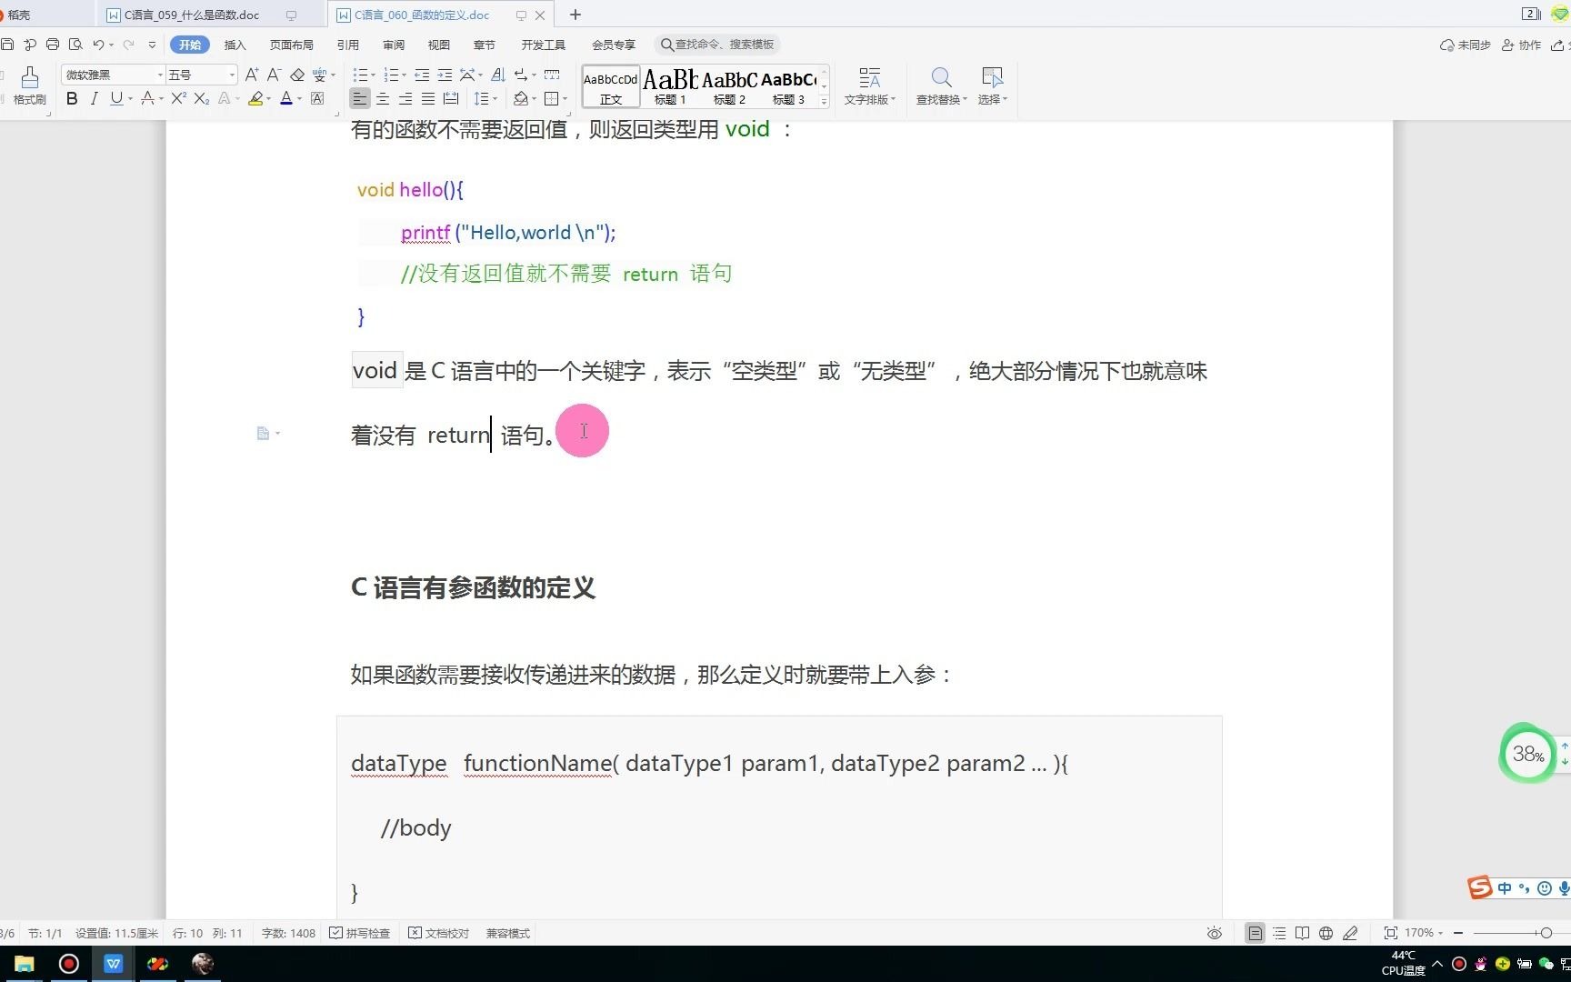Toggle left alignment button
Screen dimensions: 1571x982
click(360, 98)
